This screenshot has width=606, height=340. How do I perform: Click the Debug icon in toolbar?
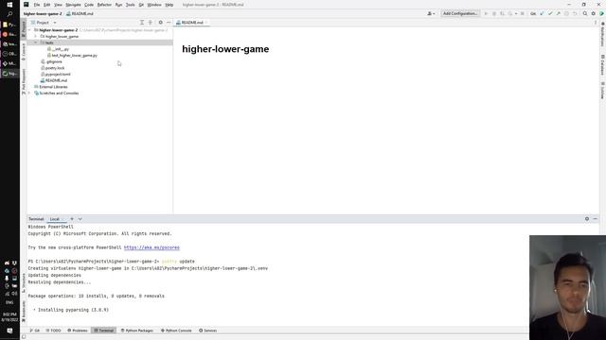click(x=494, y=13)
